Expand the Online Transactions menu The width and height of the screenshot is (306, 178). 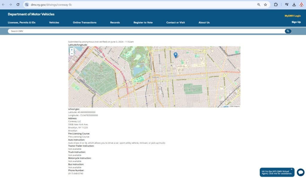(x=85, y=23)
